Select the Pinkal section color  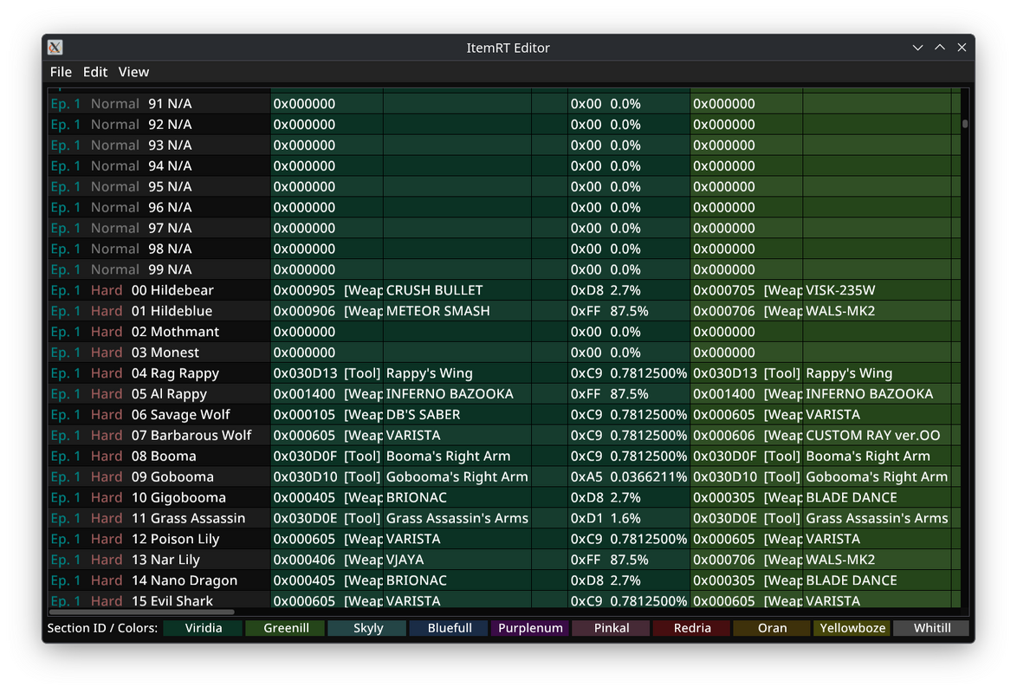click(x=611, y=628)
